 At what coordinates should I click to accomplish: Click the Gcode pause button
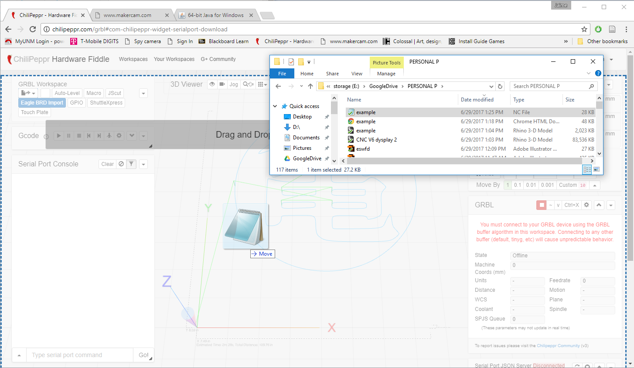(69, 136)
